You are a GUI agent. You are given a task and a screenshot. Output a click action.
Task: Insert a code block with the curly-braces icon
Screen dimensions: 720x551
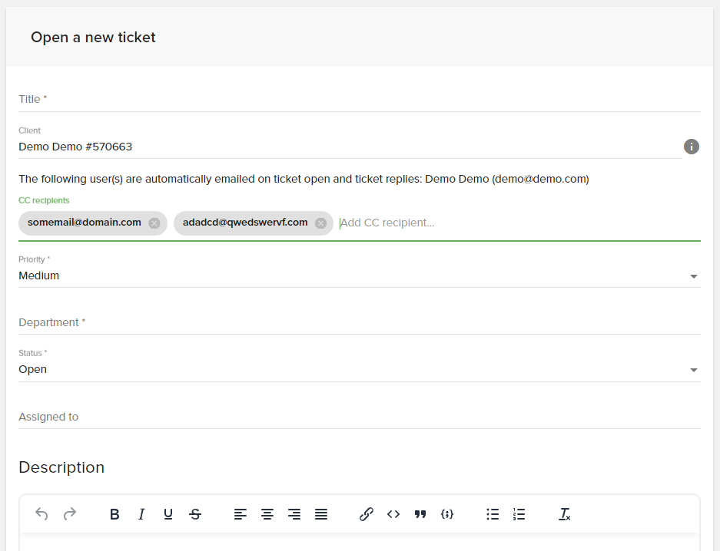point(446,514)
